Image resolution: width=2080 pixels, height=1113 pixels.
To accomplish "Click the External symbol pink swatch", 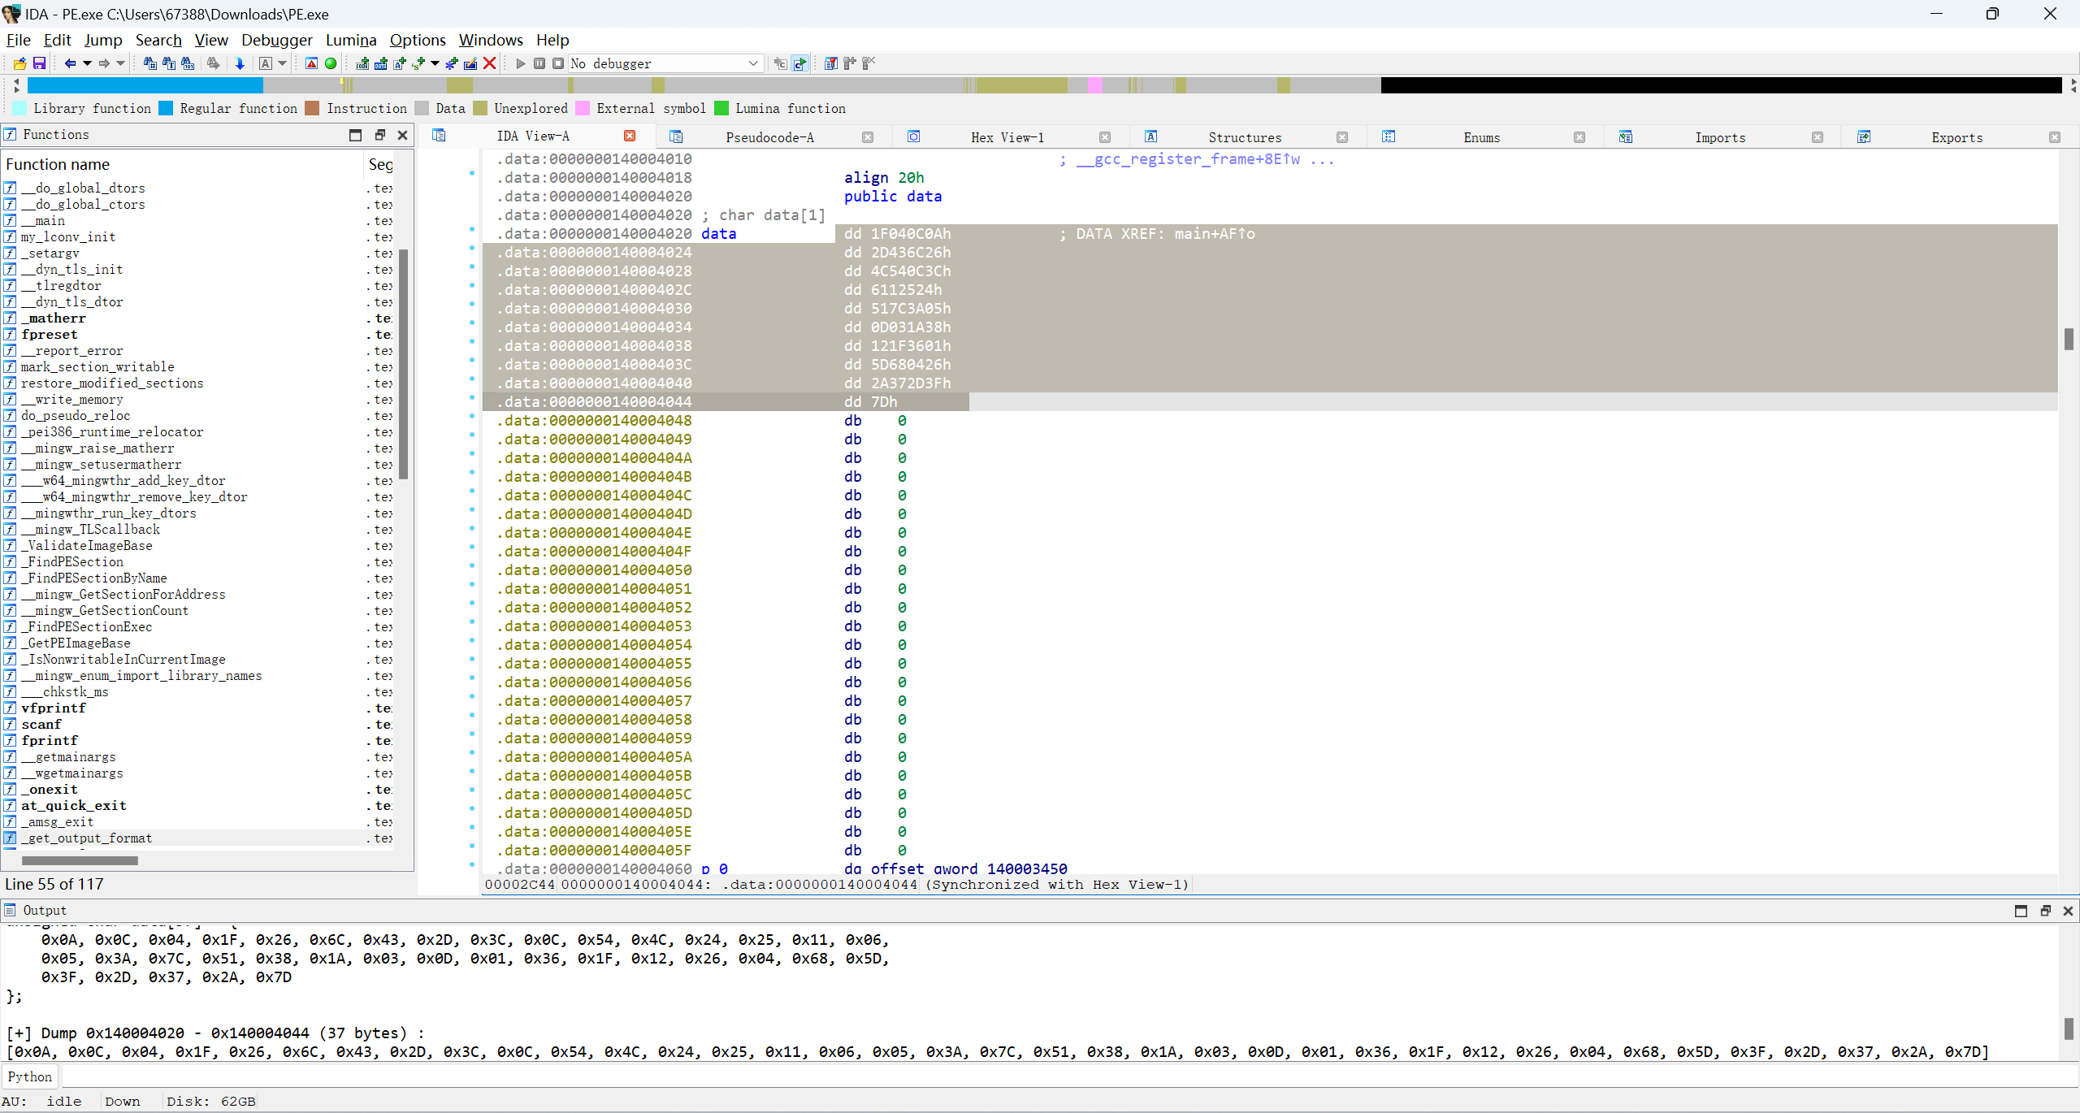I will tap(583, 108).
